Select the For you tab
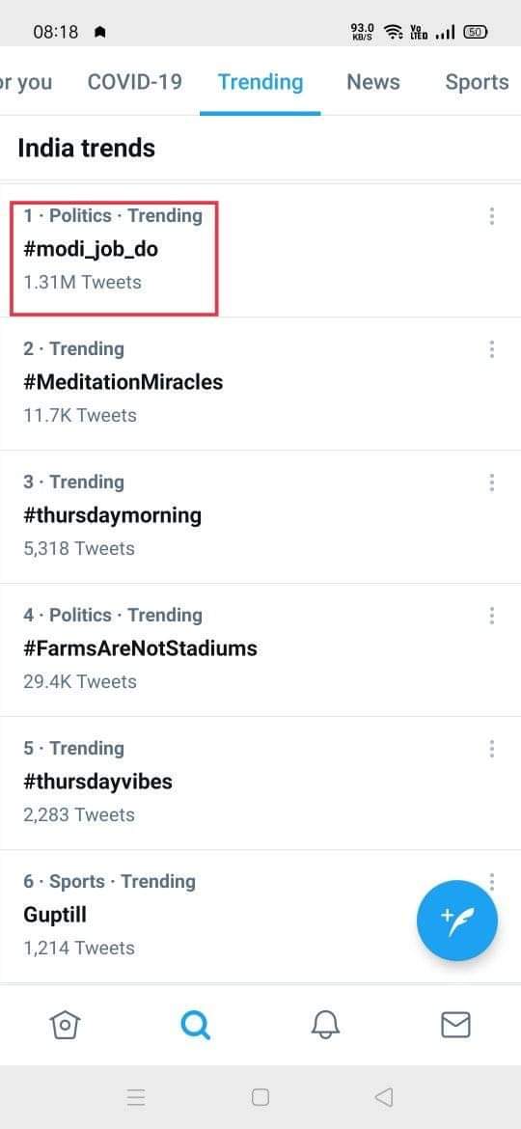The image size is (521, 1129). coord(26,82)
